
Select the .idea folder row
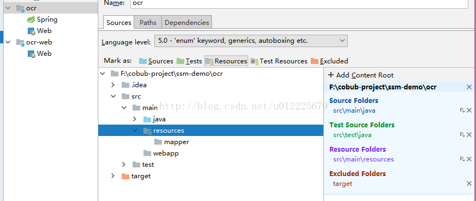tap(211, 85)
